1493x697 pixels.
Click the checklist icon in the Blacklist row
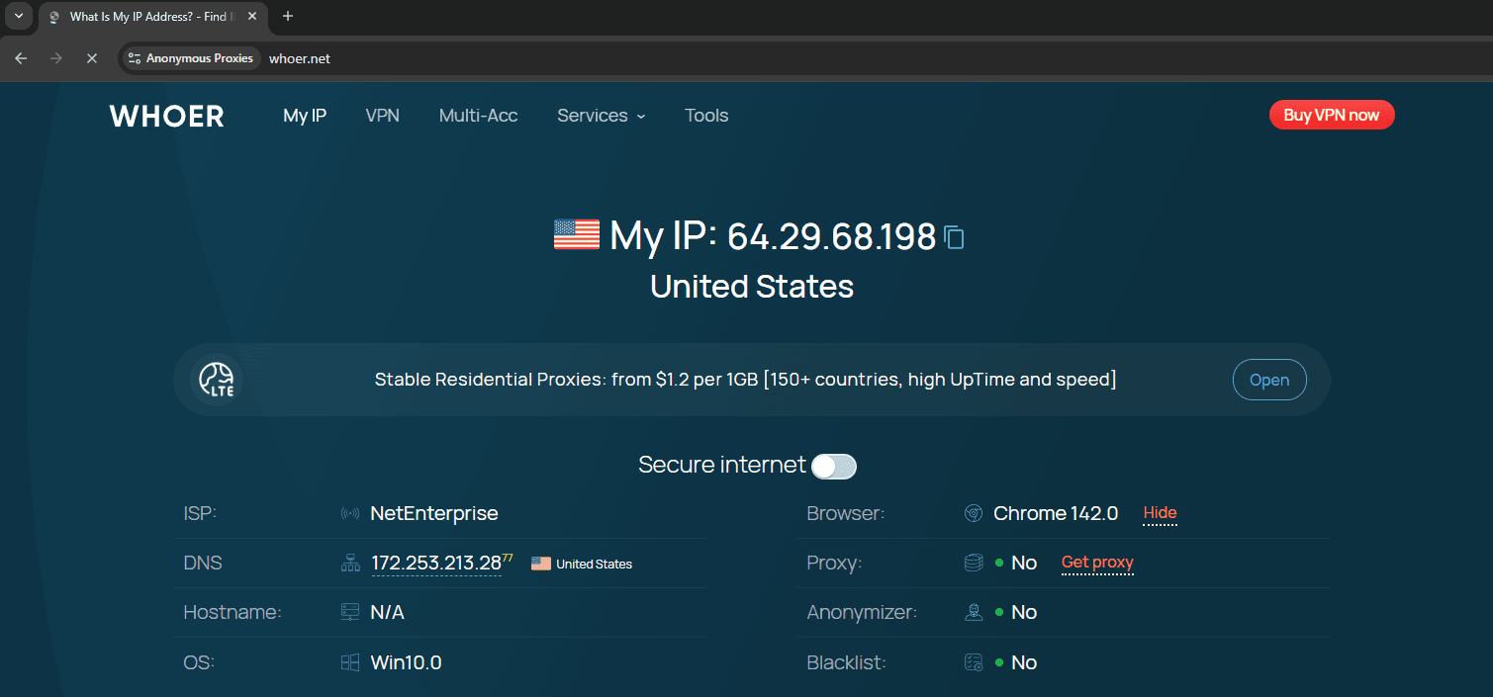[973, 661]
